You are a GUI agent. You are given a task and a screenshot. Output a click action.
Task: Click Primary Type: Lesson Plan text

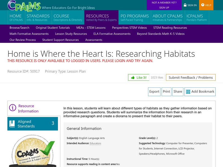(x=66, y=71)
